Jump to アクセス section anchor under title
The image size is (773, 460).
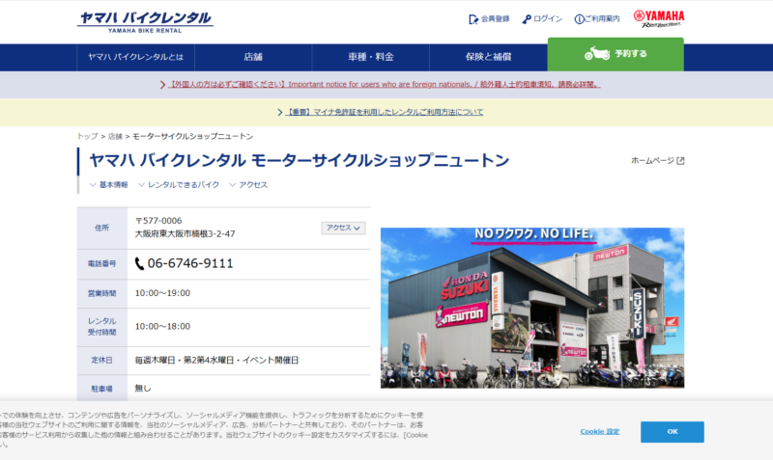248,185
